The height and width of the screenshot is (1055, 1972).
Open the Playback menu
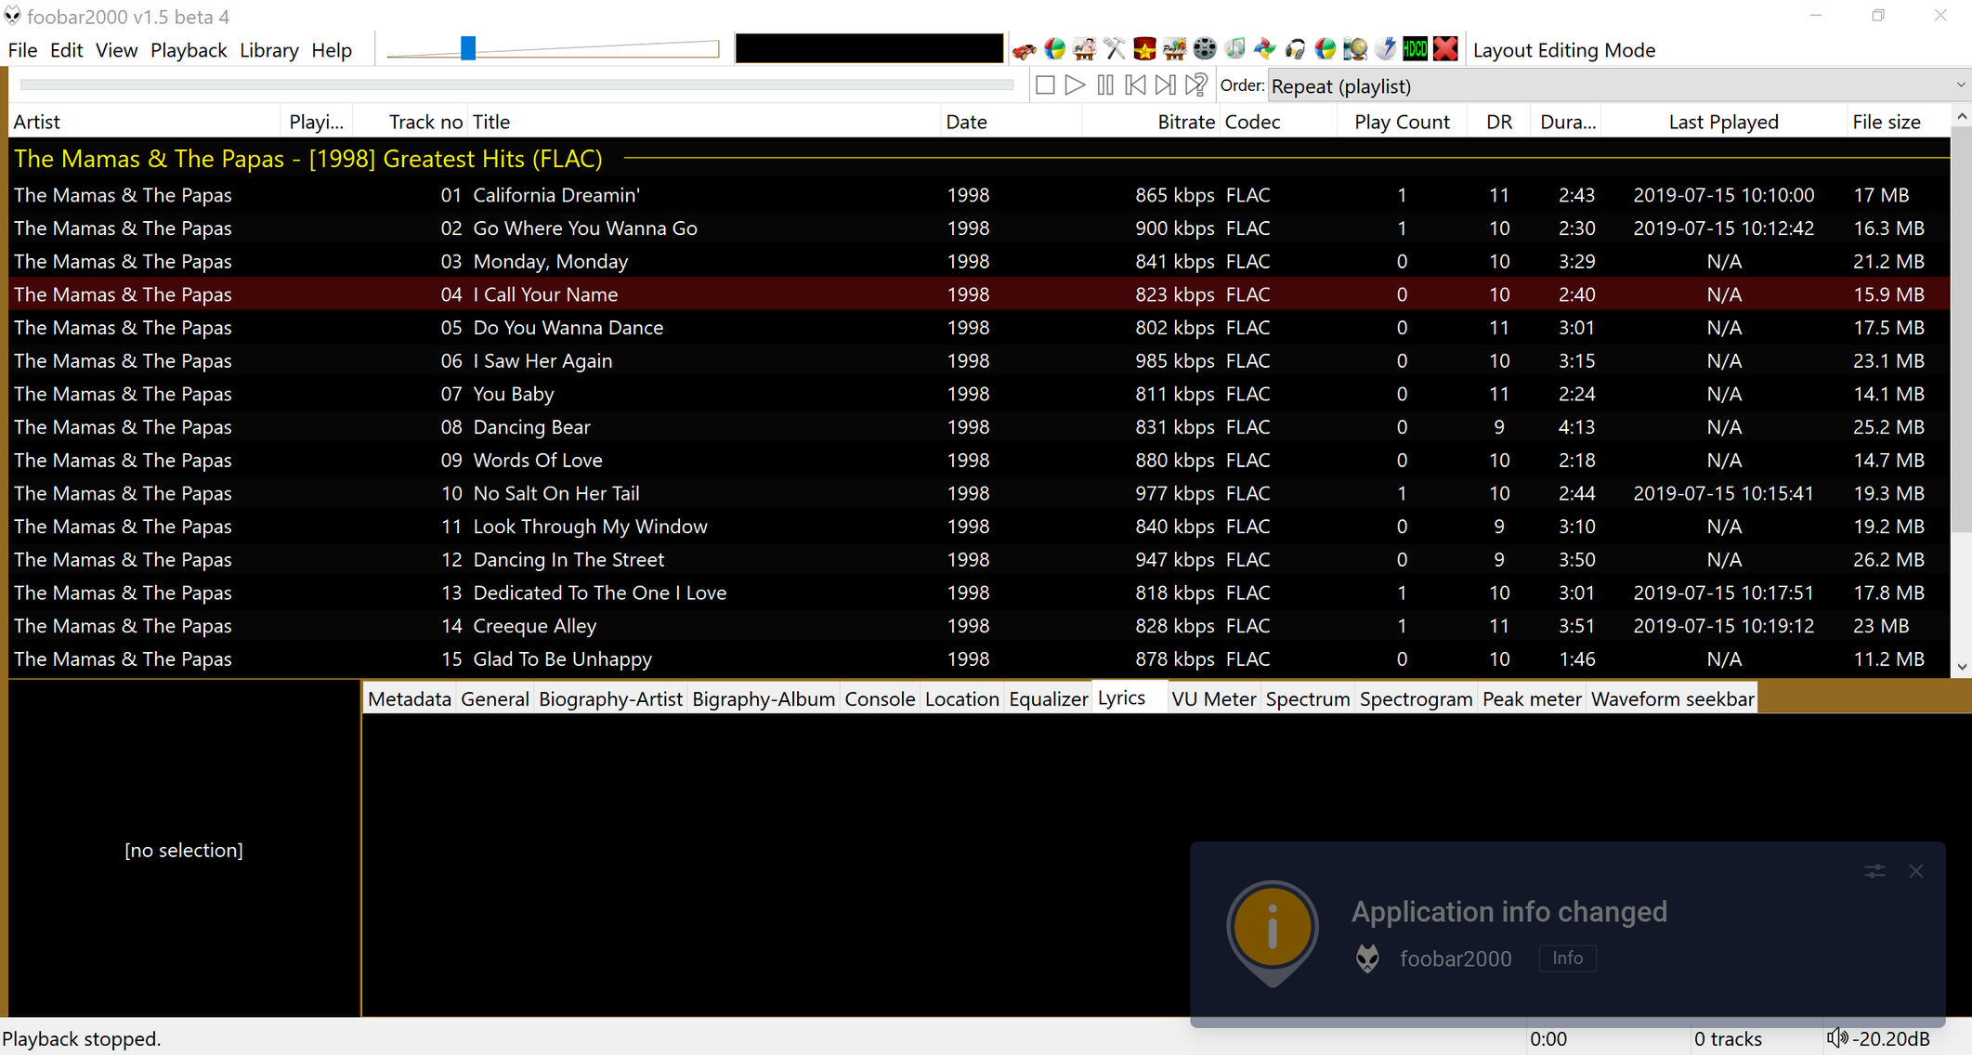click(x=189, y=50)
